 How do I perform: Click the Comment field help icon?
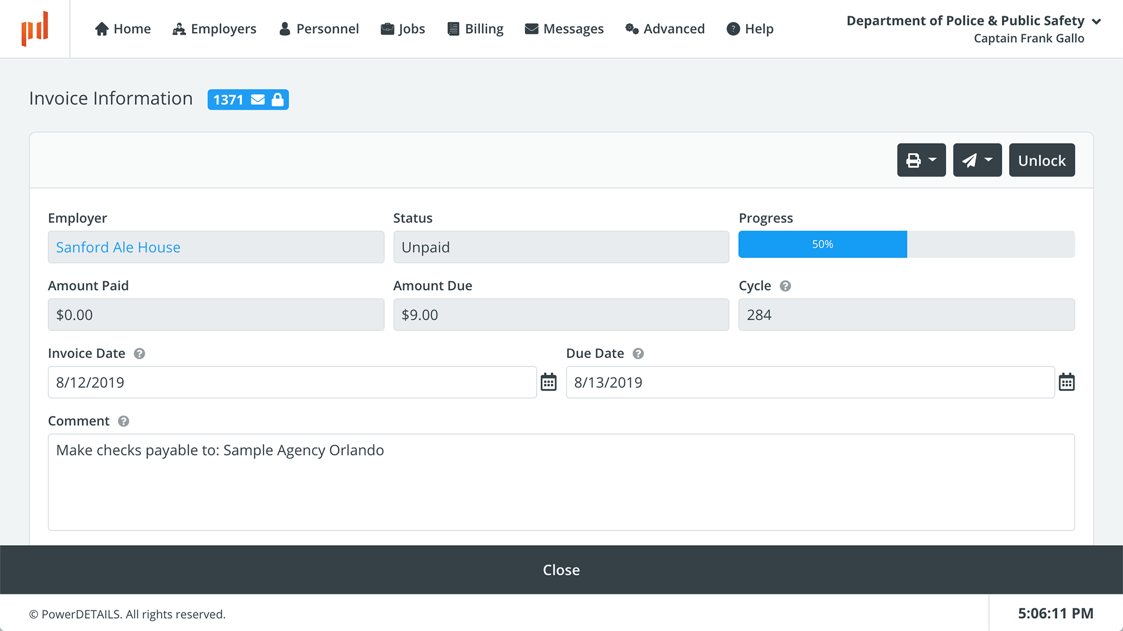pyautogui.click(x=124, y=421)
